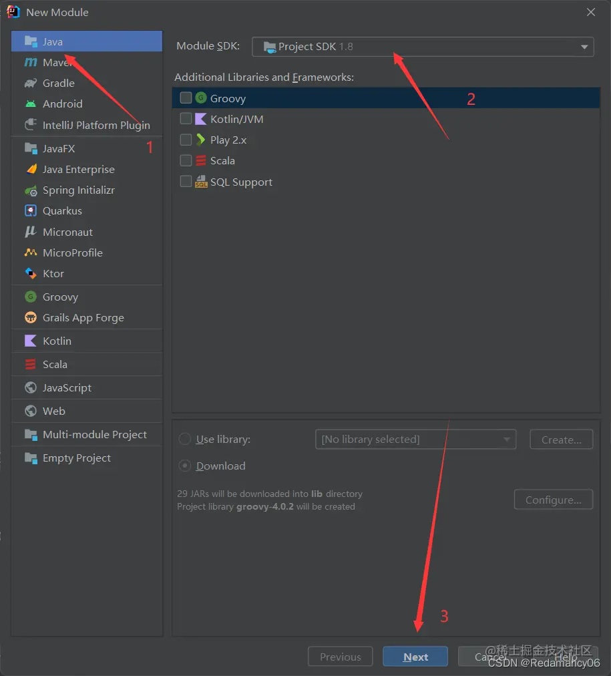This screenshot has width=611, height=676.
Task: Click the Micronaut mu icon
Action: pos(30,232)
